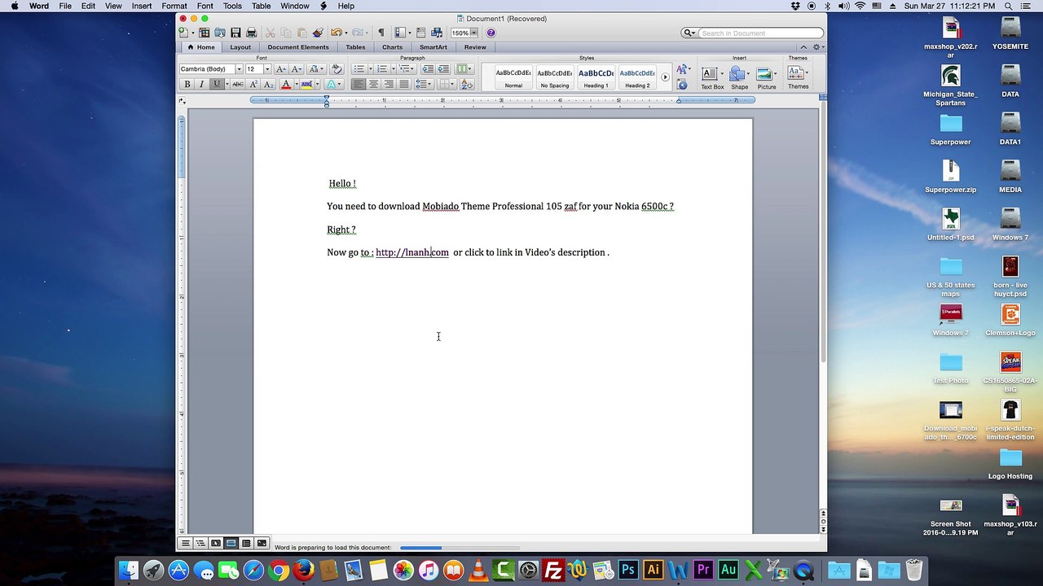1043x586 pixels.
Task: Switch to the Document Elements tab
Action: [298, 47]
